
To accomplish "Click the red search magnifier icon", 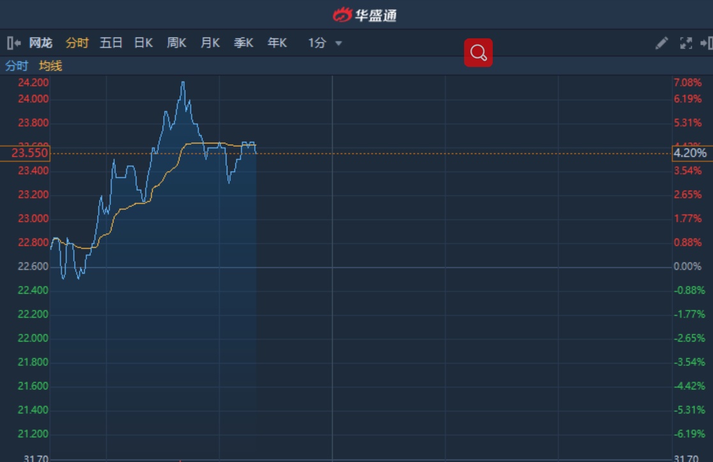I will [478, 52].
